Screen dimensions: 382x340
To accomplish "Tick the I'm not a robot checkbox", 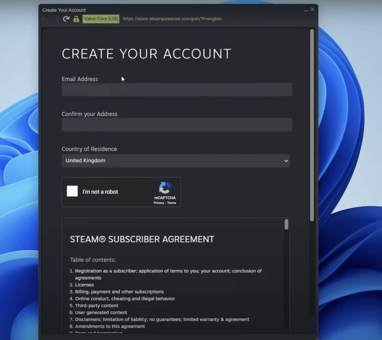I will point(72,191).
